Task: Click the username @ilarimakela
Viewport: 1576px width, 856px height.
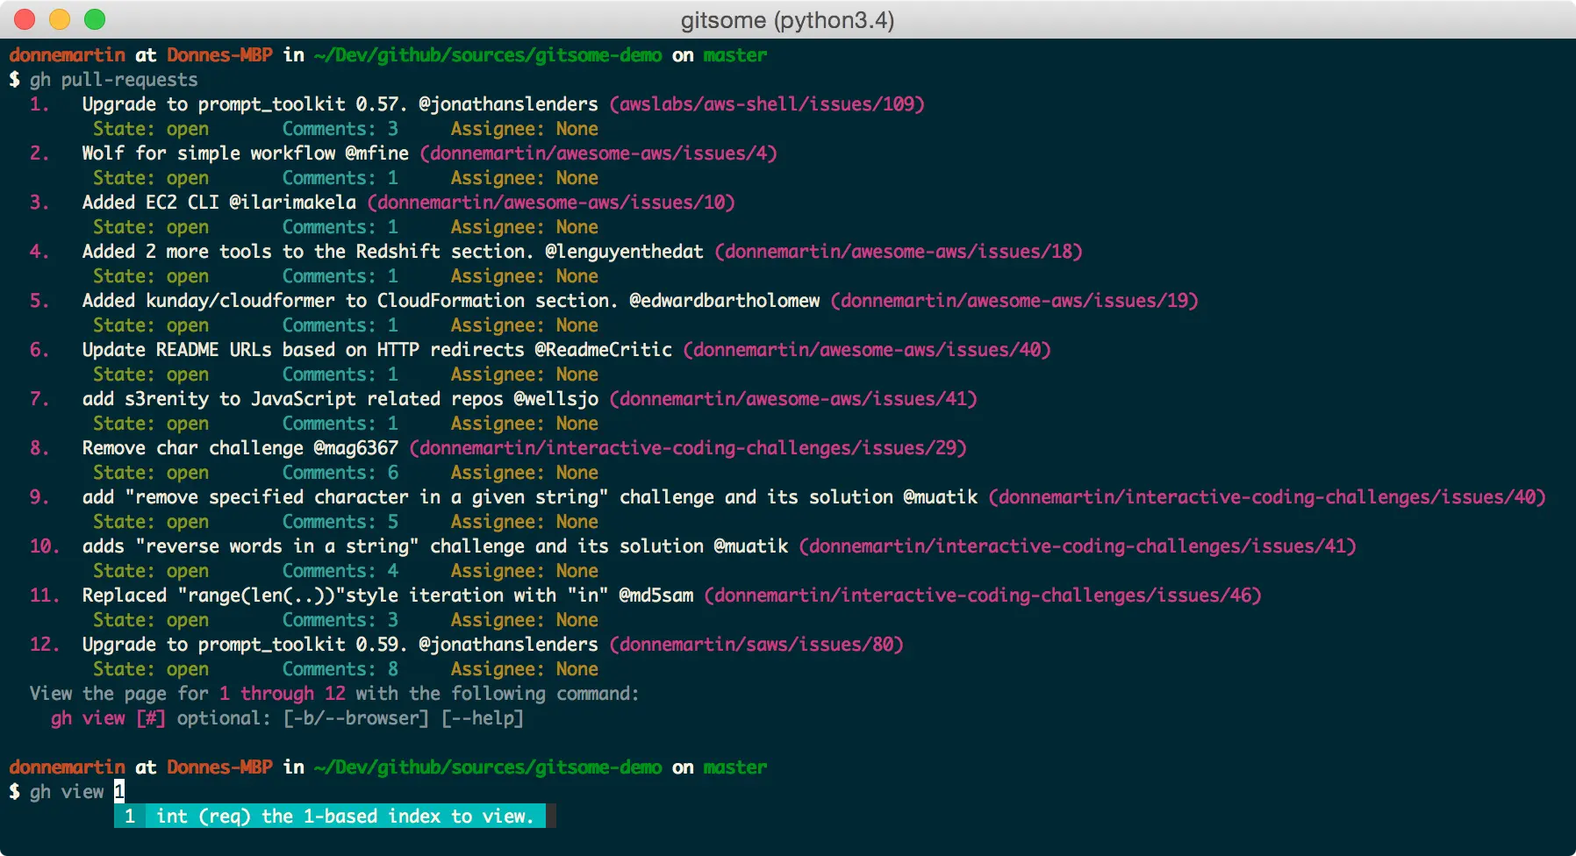Action: point(293,203)
